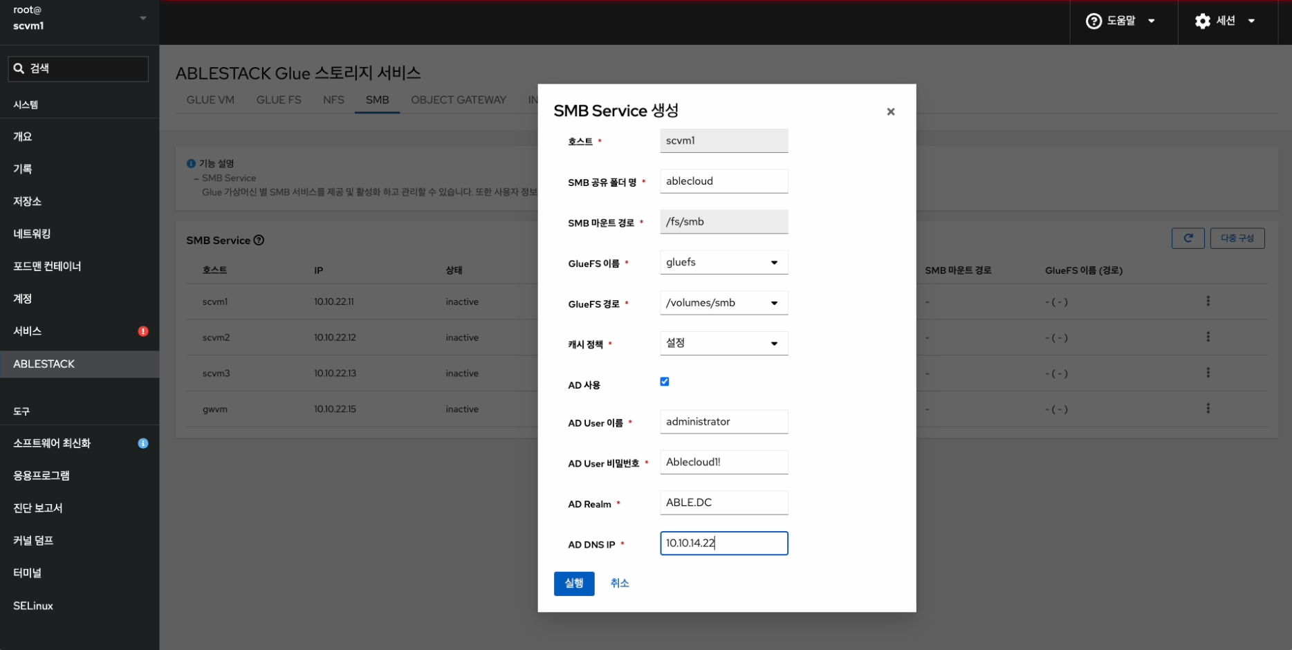
Task: Click the refresh icon button
Action: (x=1188, y=238)
